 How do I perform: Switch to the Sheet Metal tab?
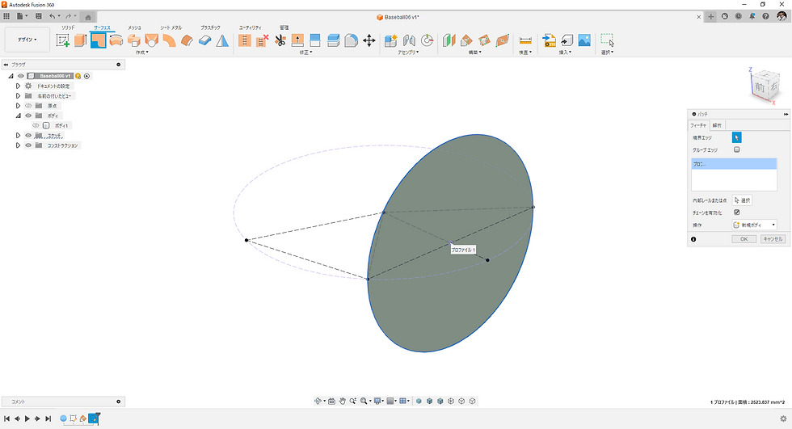[x=171, y=27]
